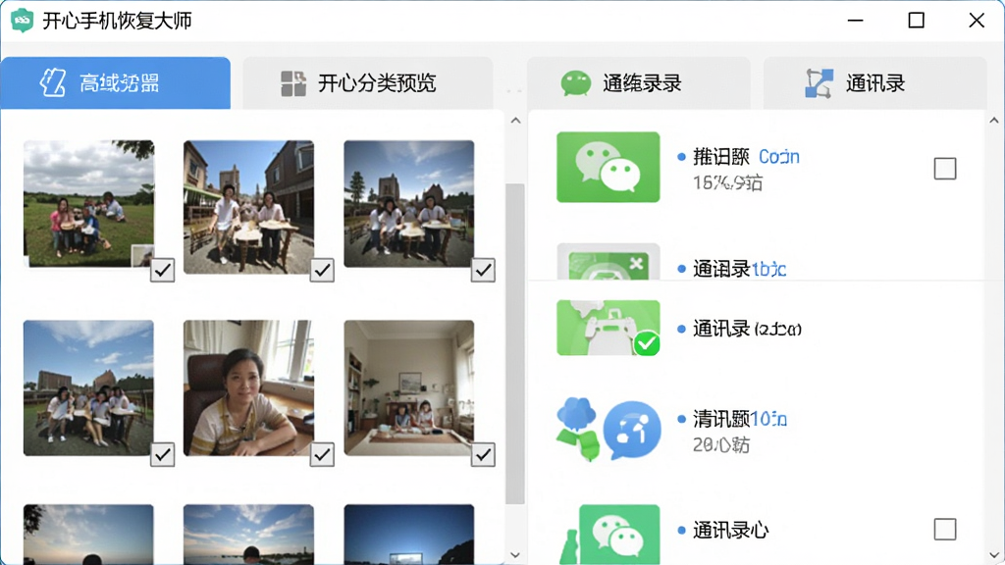
Task: Select the 通讯录心 list entry text
Action: point(730,531)
